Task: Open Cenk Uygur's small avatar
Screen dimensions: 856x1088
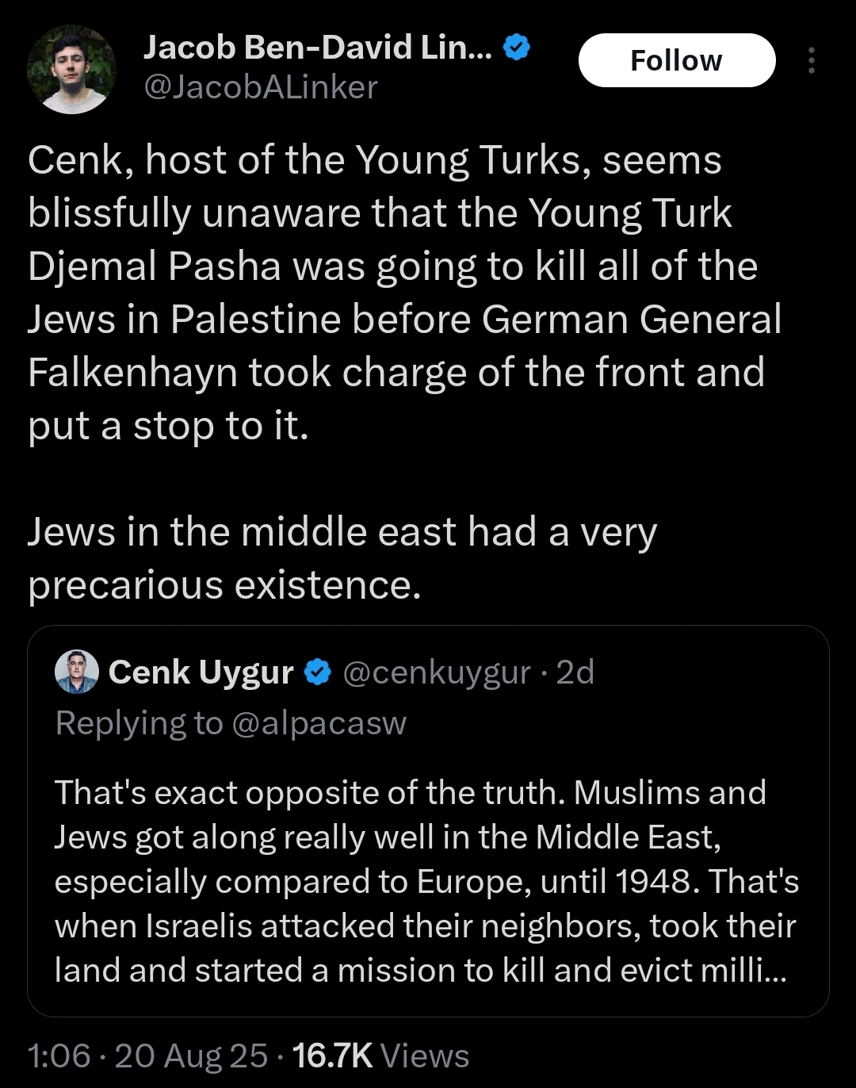Action: point(77,672)
